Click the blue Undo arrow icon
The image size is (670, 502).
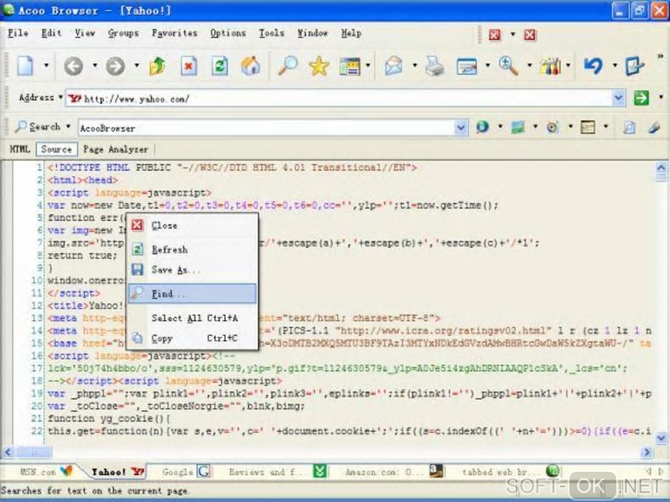(x=594, y=66)
